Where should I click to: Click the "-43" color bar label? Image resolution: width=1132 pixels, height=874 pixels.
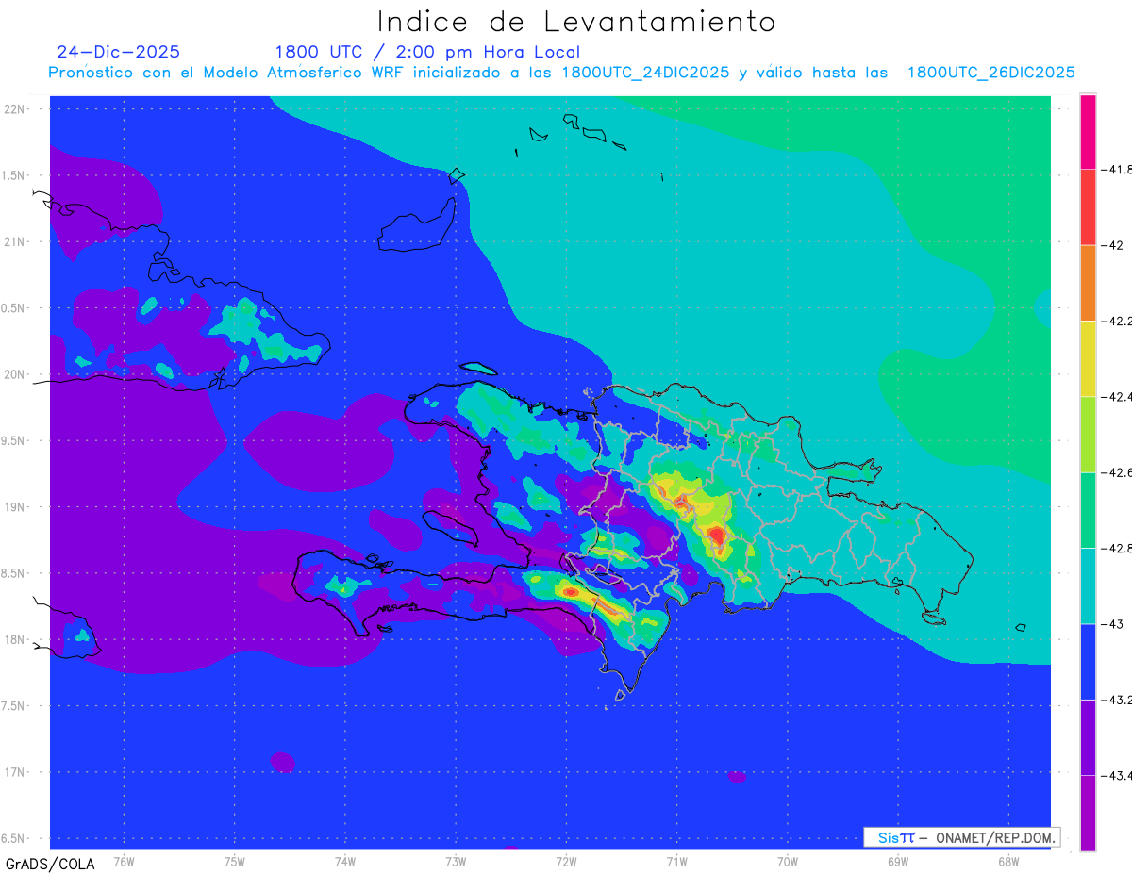(x=1112, y=623)
